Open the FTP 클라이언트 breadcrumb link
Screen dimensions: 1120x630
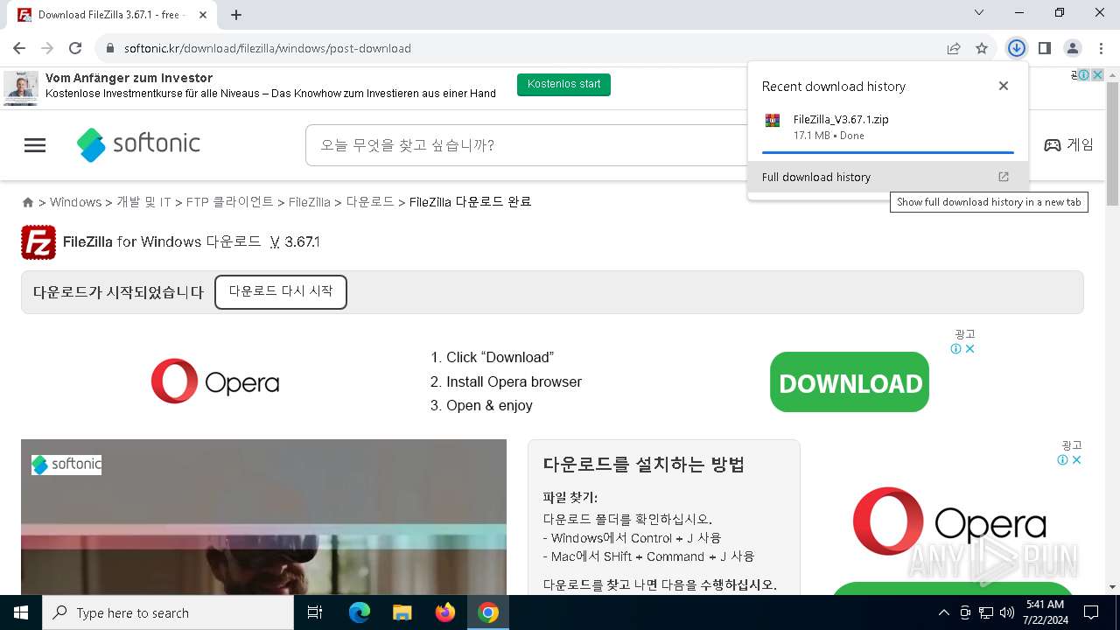coord(230,202)
